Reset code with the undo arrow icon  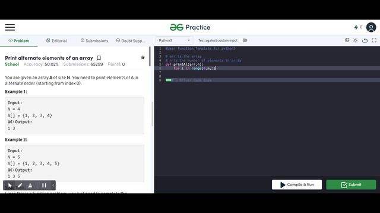coord(365,40)
